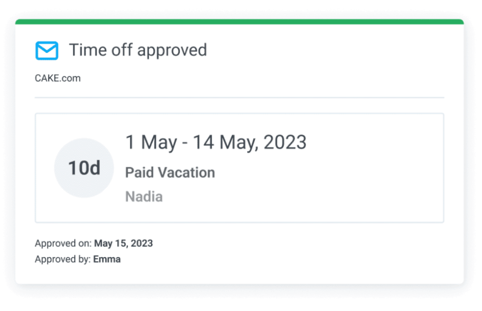Click the "Approved on:" label
Viewport: 482px width, 311px height.
pos(63,243)
